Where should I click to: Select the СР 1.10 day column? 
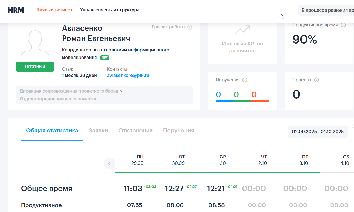tap(222, 160)
